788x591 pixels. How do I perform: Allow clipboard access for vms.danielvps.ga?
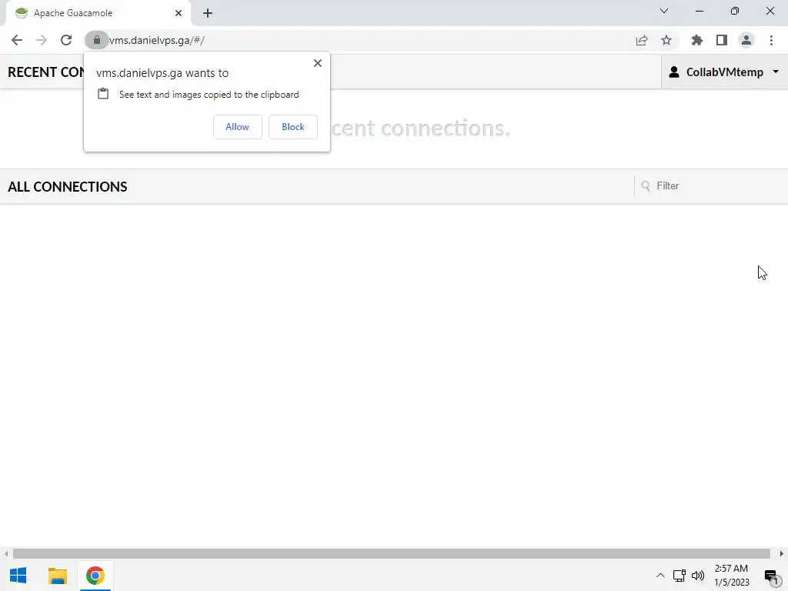coord(237,127)
